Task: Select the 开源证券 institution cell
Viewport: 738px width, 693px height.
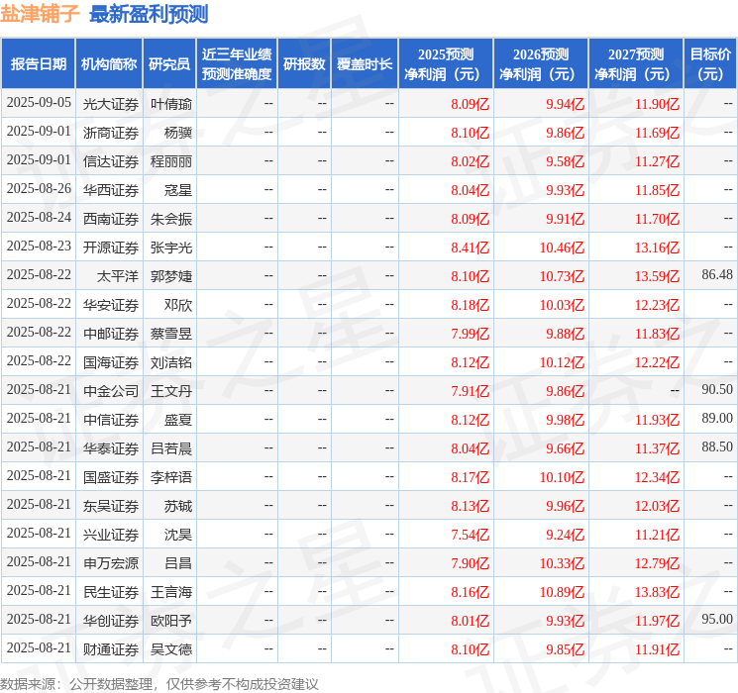Action: [x=111, y=247]
